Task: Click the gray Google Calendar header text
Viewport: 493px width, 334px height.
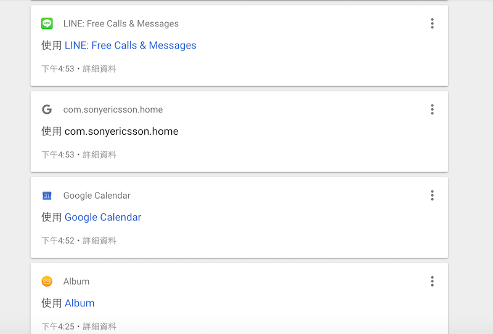Action: point(97,196)
